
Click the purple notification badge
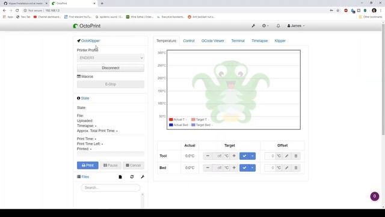click(x=375, y=197)
